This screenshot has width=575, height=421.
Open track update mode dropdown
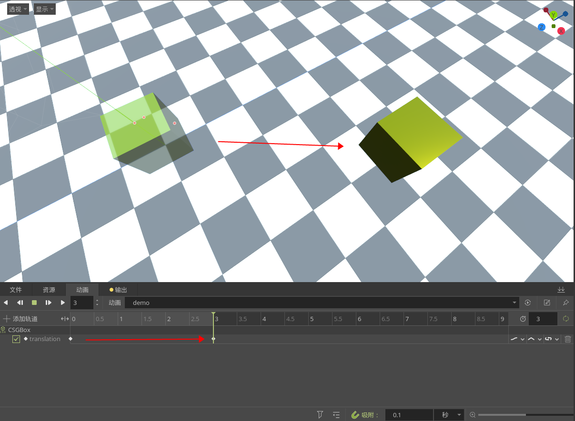tap(517, 339)
